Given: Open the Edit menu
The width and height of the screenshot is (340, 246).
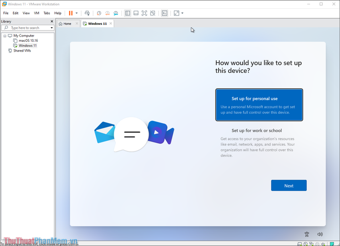Looking at the screenshot, I should click(x=16, y=13).
